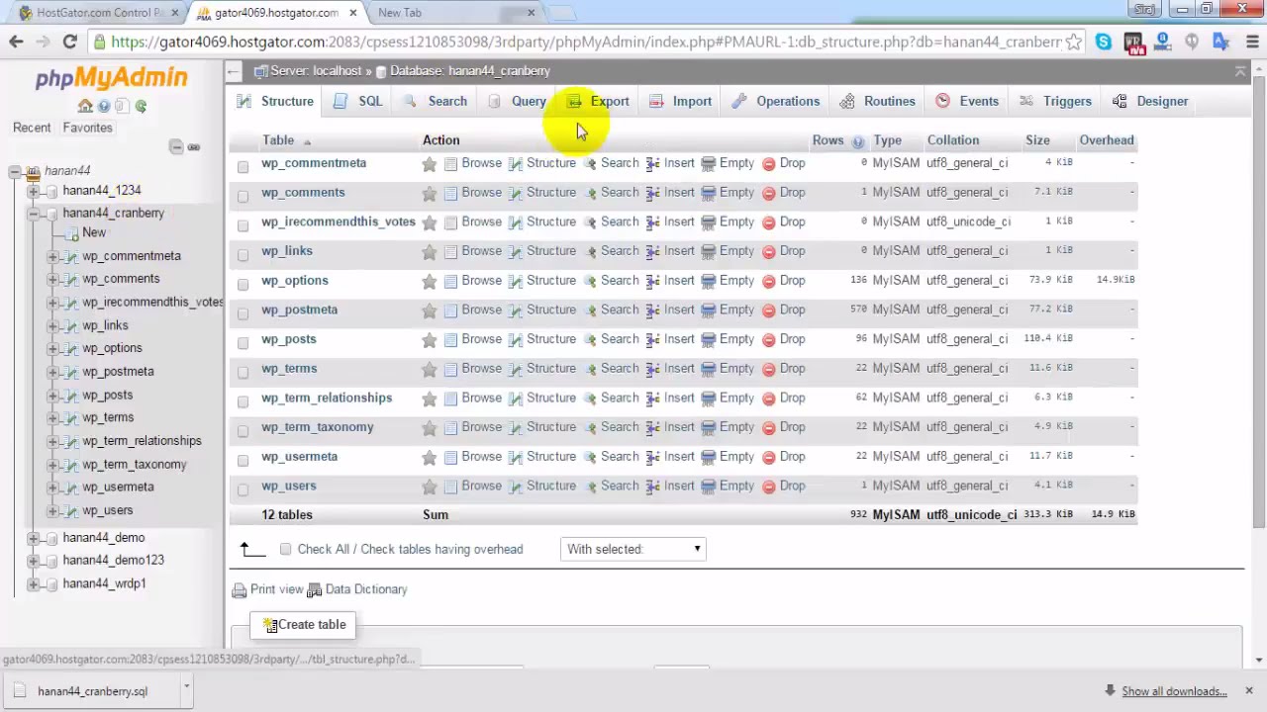Open the documentation page icon in sidebar
Screen dimensions: 1267x712
[x=123, y=106]
